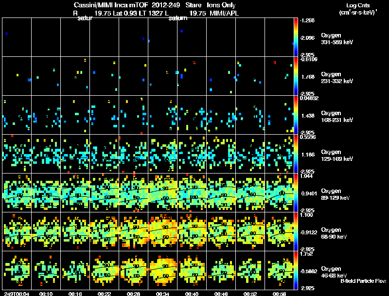Viewport: 389px width, 296px height.
Task: Click the 06:34 time label
Action: point(163,294)
